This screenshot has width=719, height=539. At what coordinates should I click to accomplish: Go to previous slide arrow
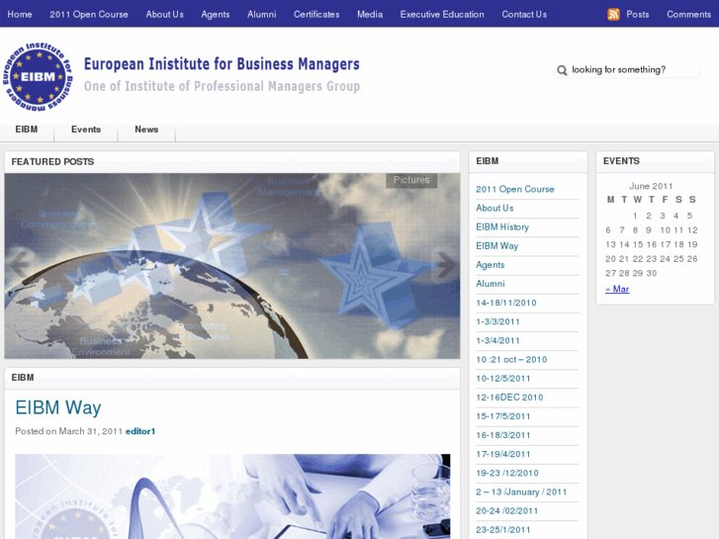19,265
